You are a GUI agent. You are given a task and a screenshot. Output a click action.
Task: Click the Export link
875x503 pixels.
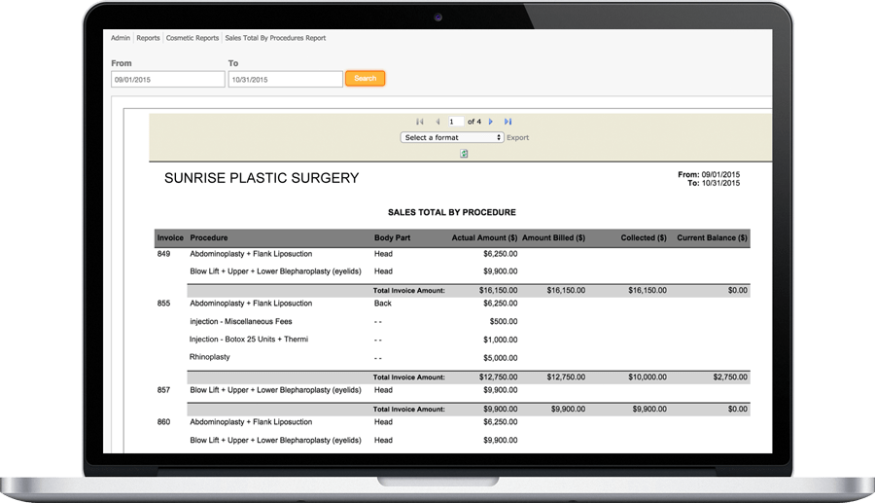tap(517, 137)
